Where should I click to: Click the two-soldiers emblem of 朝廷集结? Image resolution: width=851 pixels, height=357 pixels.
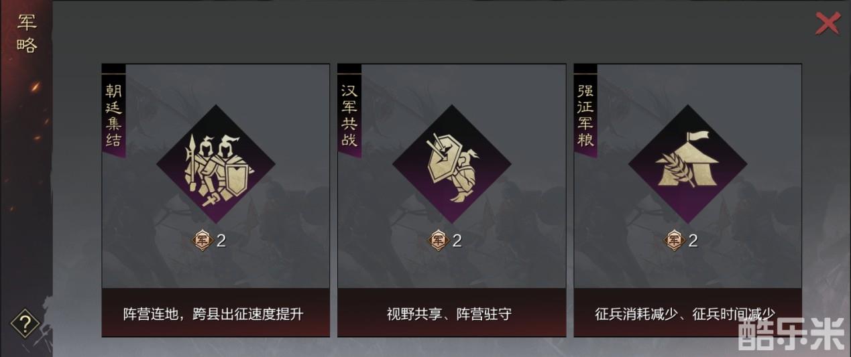[216, 164]
